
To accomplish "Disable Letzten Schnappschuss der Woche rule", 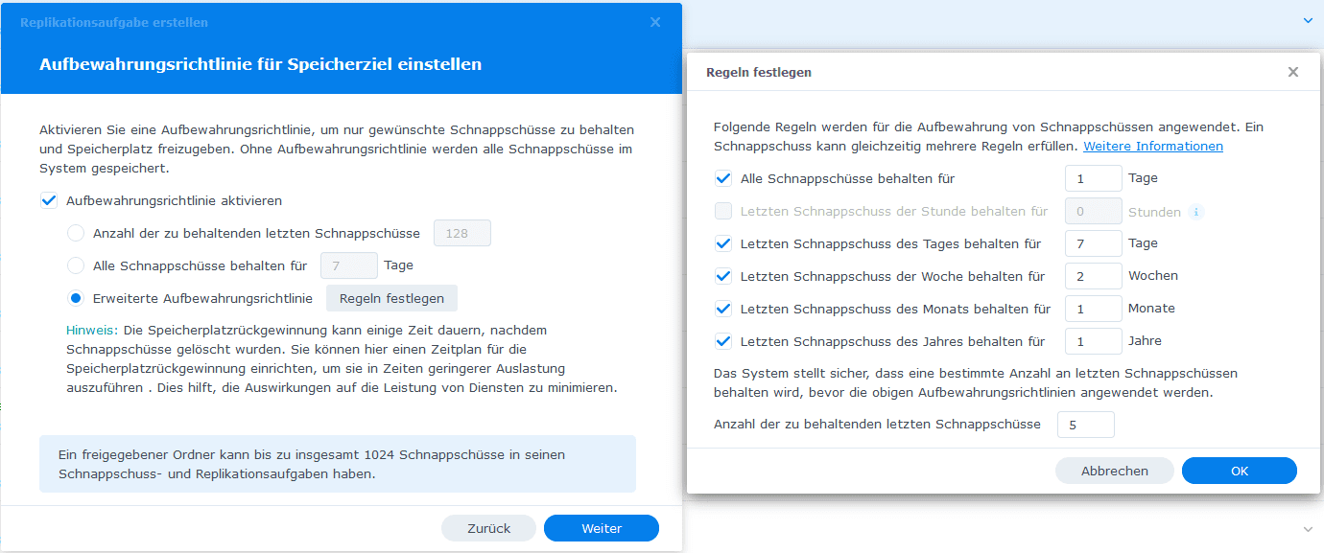I will point(723,276).
